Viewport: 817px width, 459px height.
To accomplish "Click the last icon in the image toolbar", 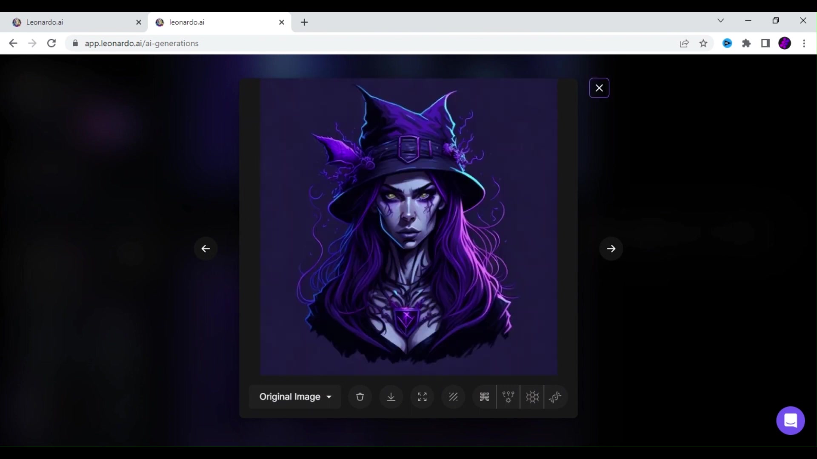I will coord(556,397).
